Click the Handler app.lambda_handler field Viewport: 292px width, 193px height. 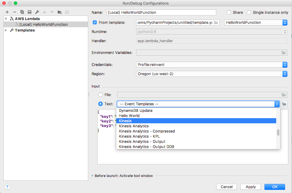[212, 41]
